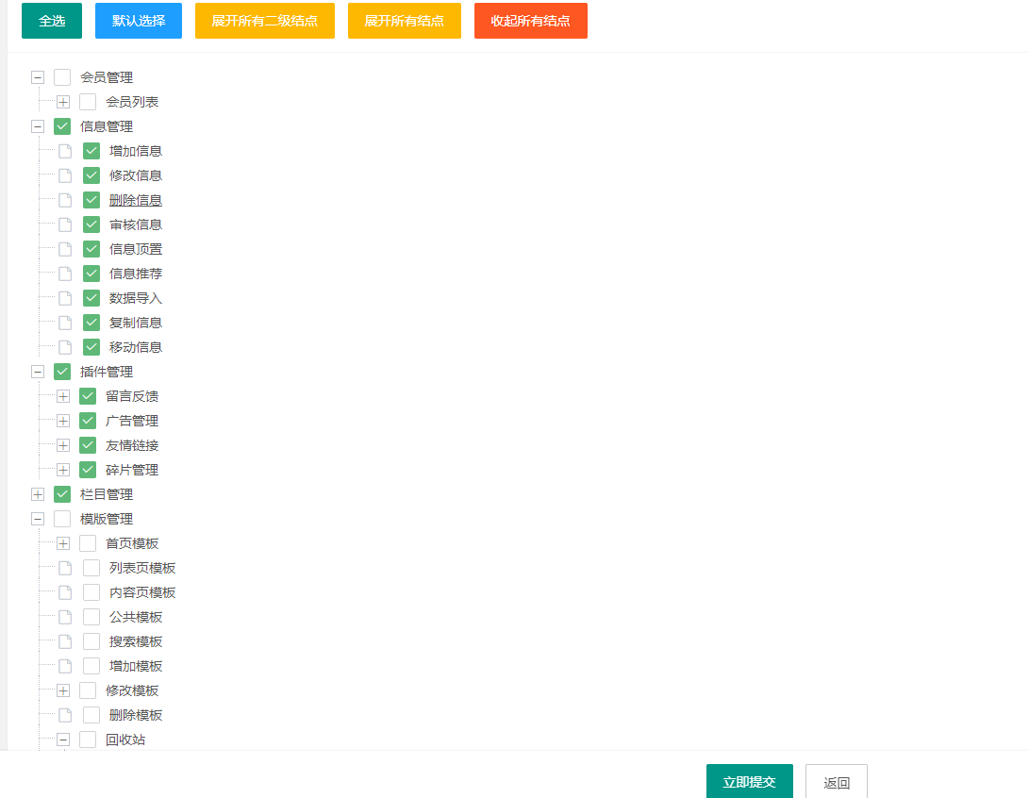The image size is (1029, 798).
Task: Click the file icon beside 删除模板
Action: point(65,715)
